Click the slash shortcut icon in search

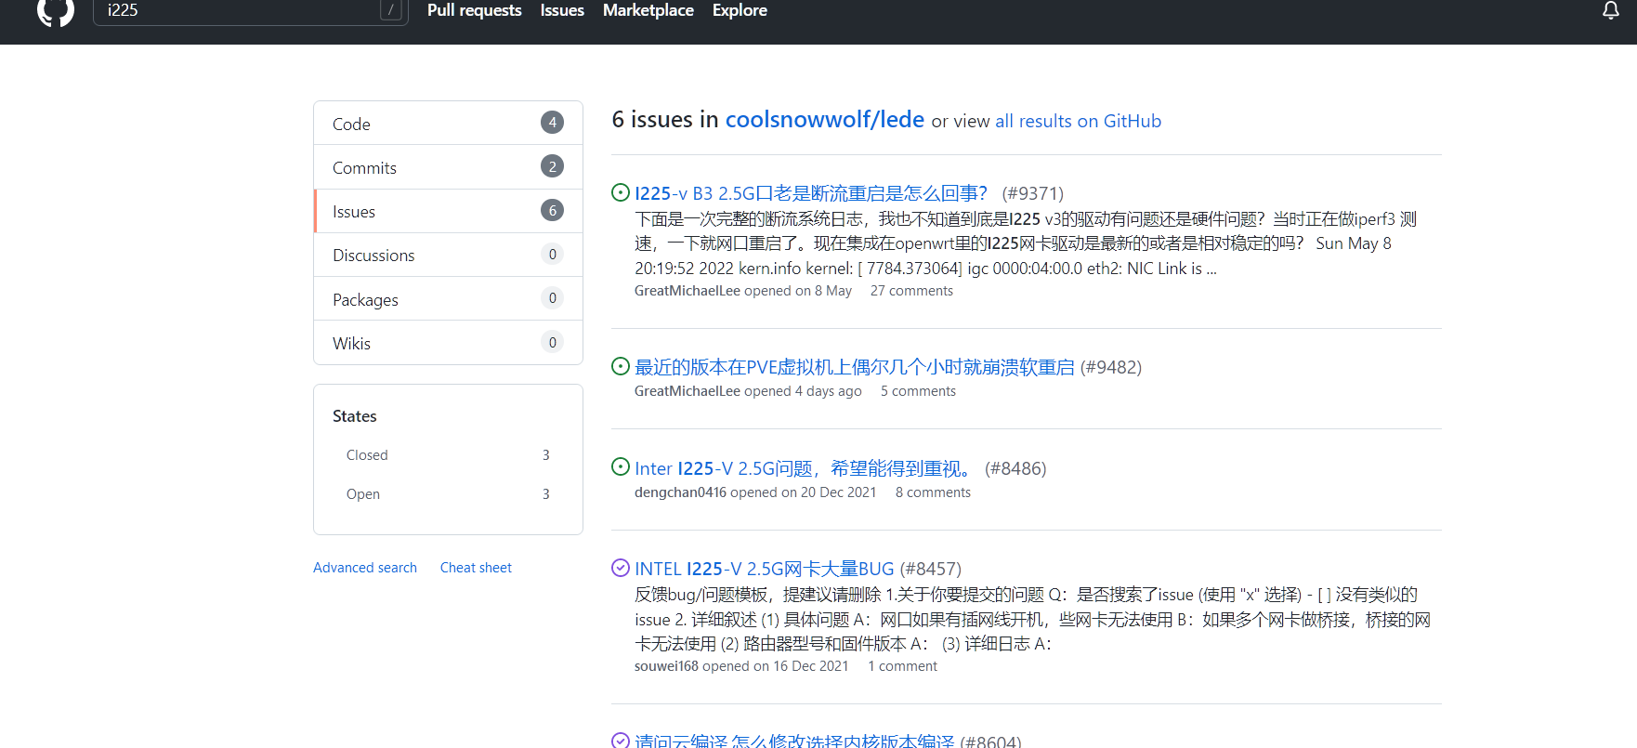391,10
